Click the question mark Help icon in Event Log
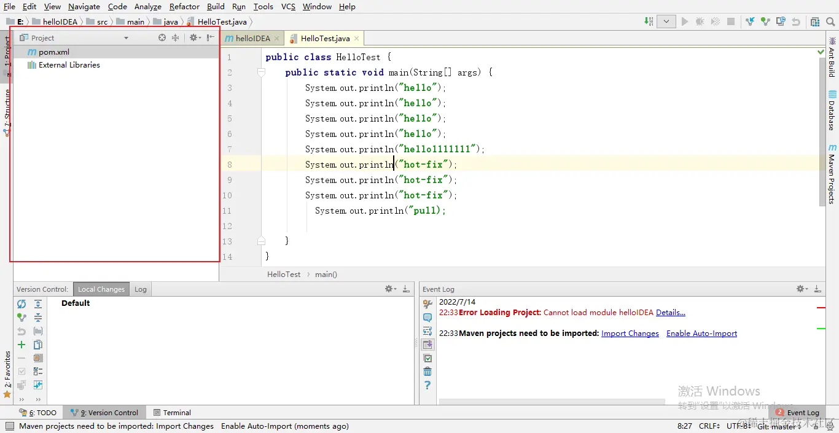839x433 pixels. click(x=427, y=385)
